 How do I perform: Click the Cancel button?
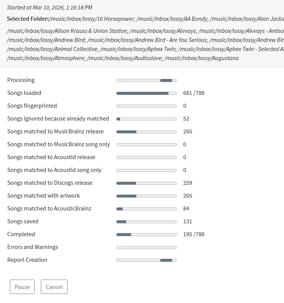pos(54,287)
